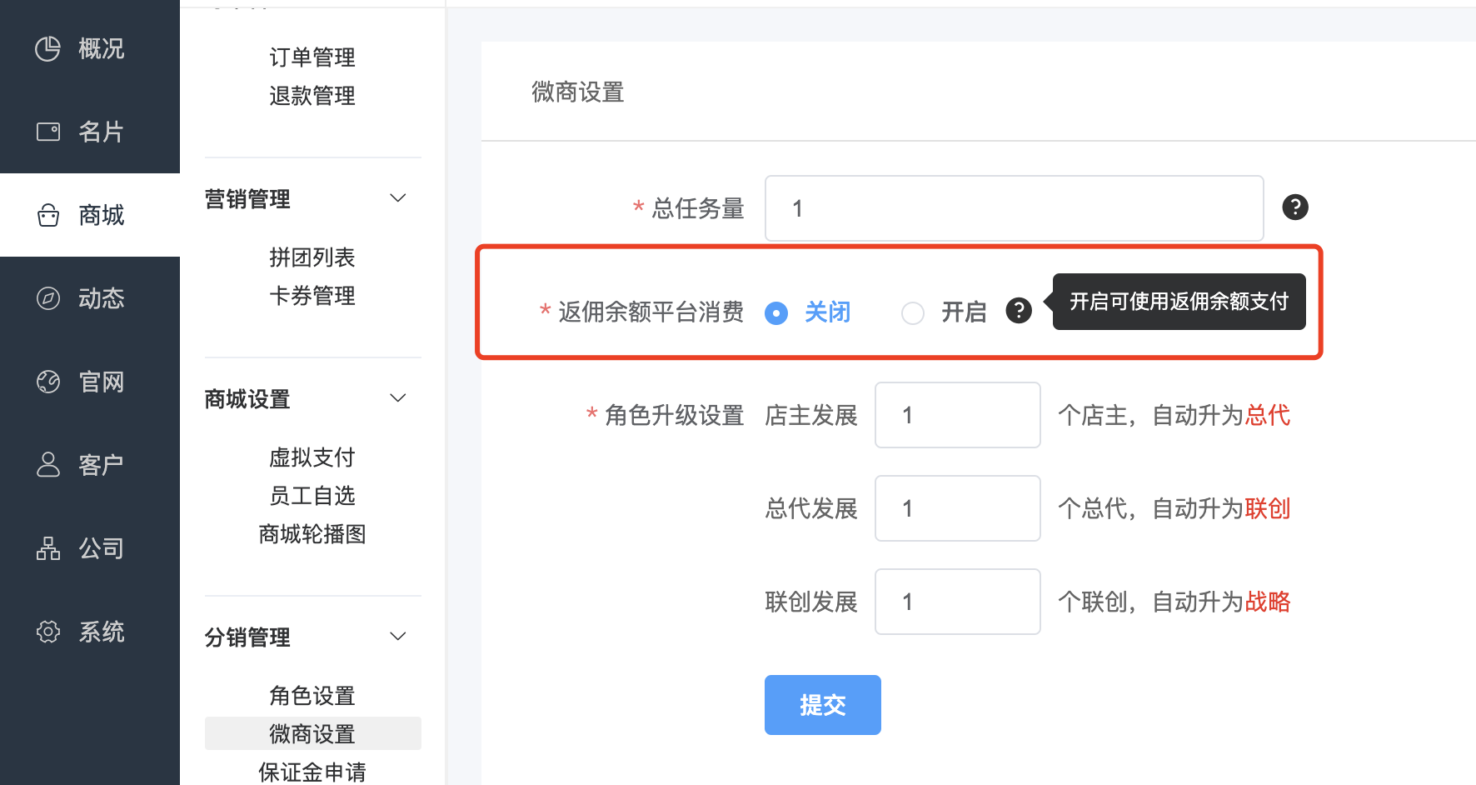Open 员工自选 menu item
Image resolution: width=1476 pixels, height=785 pixels.
(x=312, y=496)
